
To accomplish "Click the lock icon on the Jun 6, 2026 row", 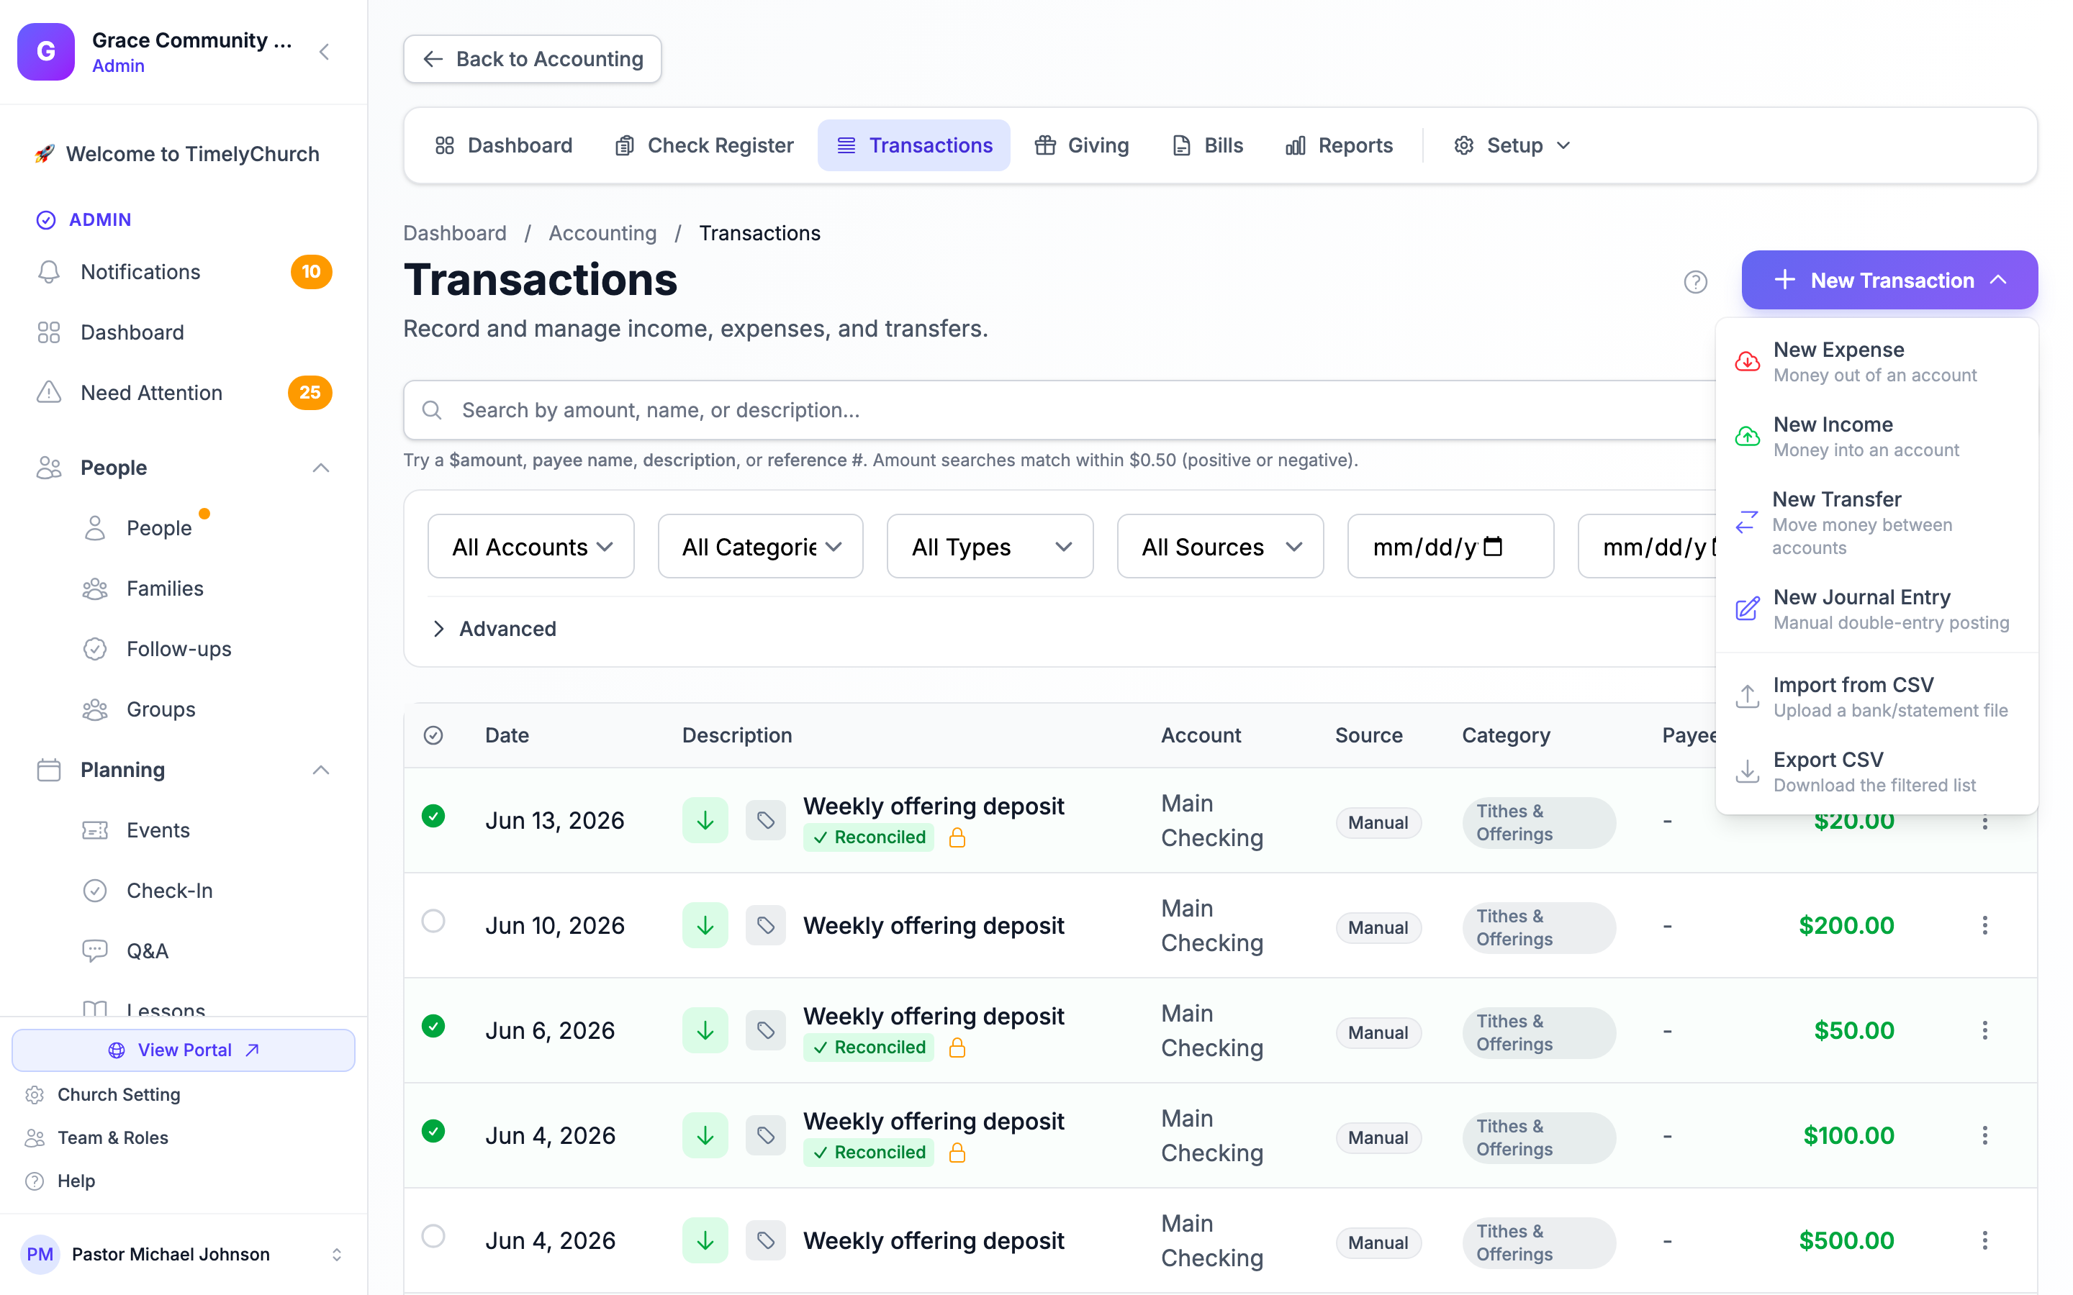I will tap(957, 1048).
